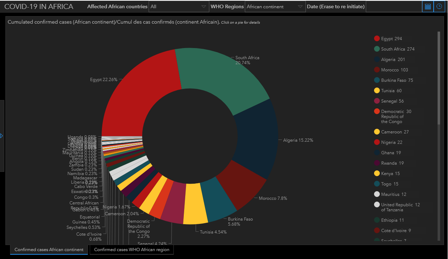Click the 'Tunisia 60' legend text
Screen dimensions: 448x259
(x=391, y=91)
